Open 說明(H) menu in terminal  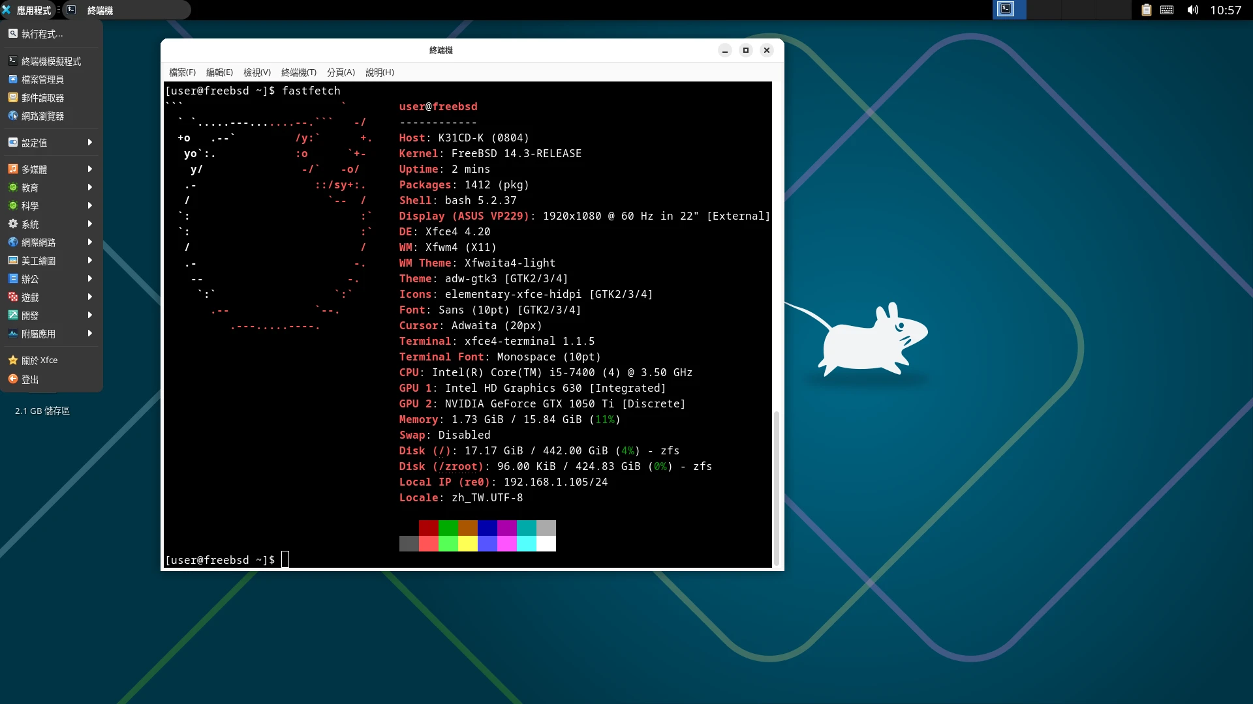[380, 72]
